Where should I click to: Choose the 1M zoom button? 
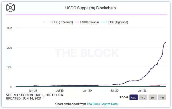pyautogui.click(x=162, y=97)
